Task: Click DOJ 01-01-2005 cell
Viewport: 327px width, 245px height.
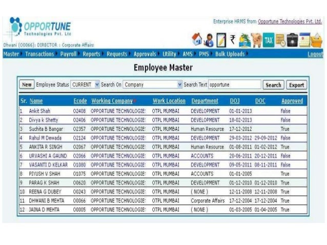Action: coord(240,174)
